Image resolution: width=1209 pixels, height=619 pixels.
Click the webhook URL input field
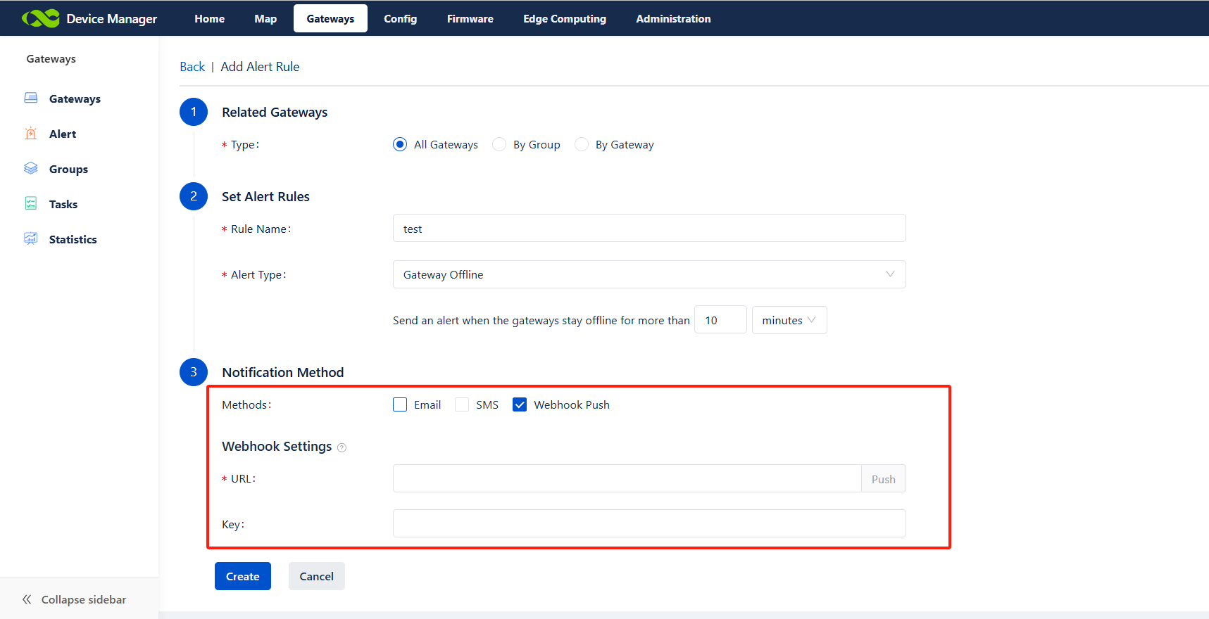(627, 478)
